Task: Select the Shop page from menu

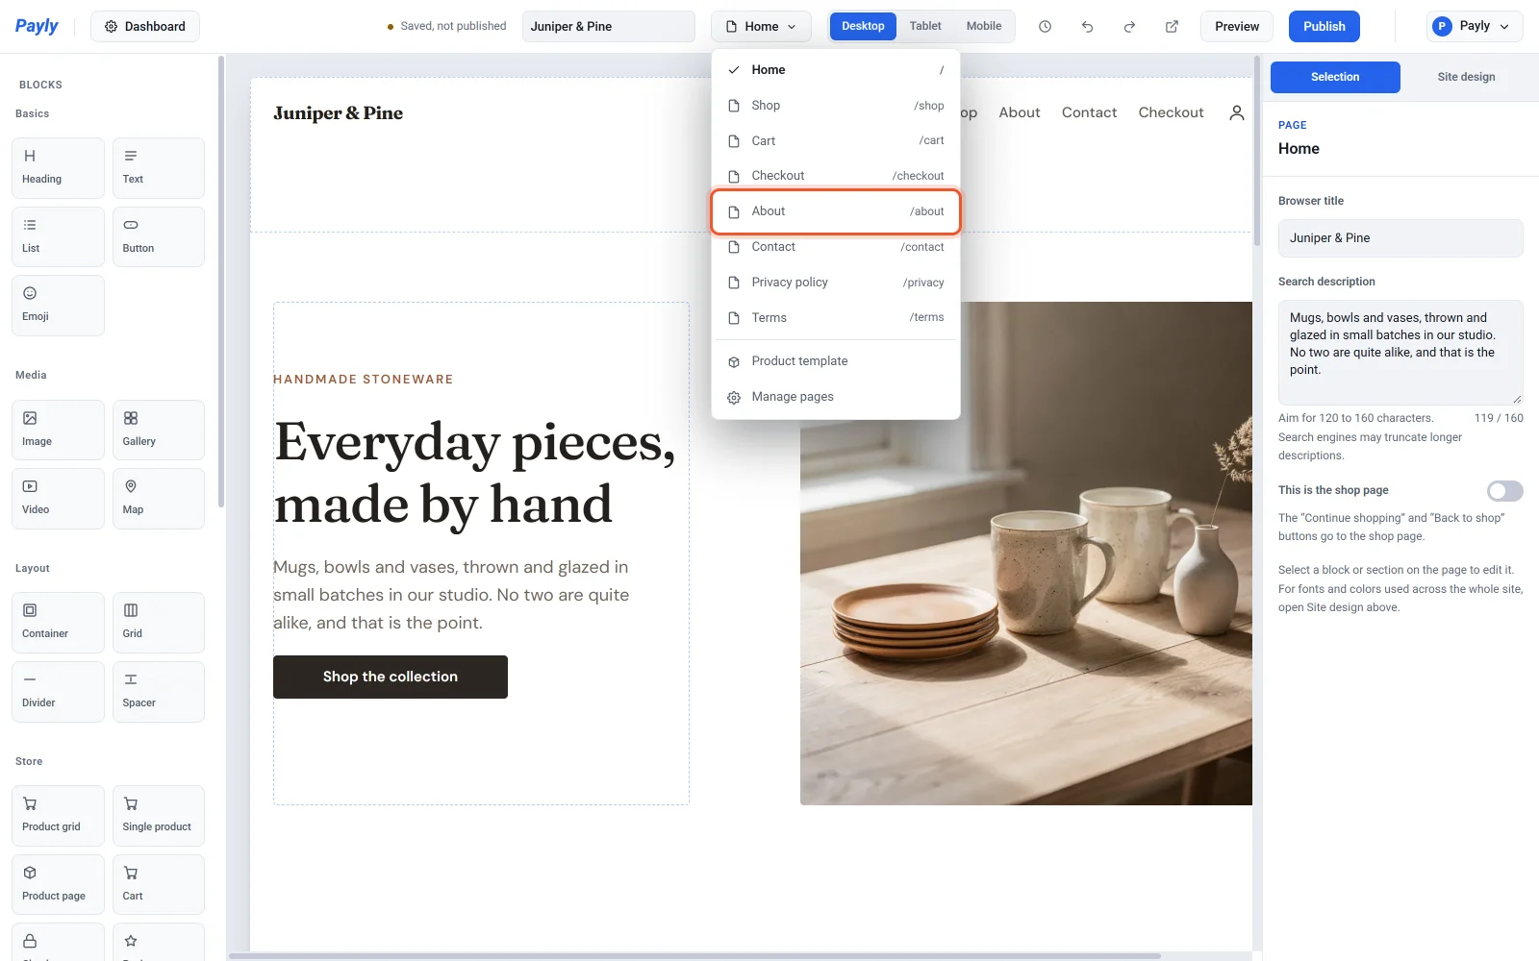Action: coord(836,106)
